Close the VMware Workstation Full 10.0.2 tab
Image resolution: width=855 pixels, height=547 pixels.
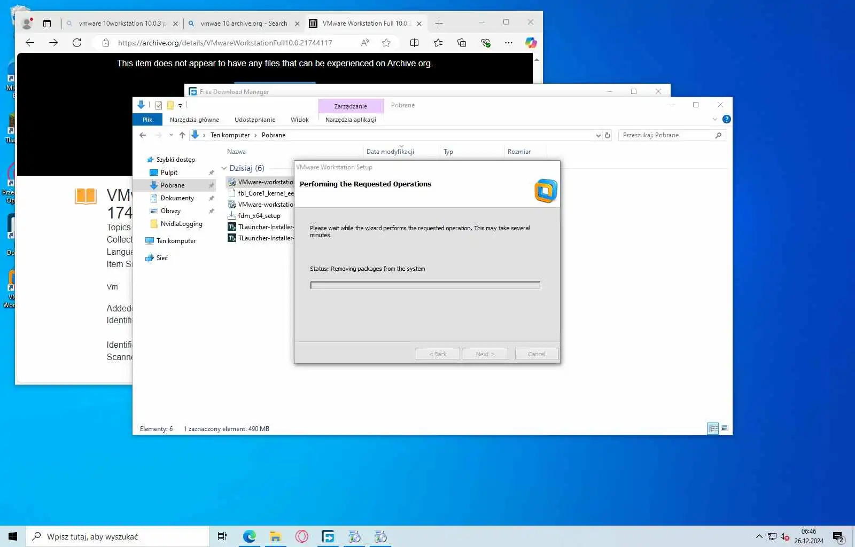click(x=419, y=24)
